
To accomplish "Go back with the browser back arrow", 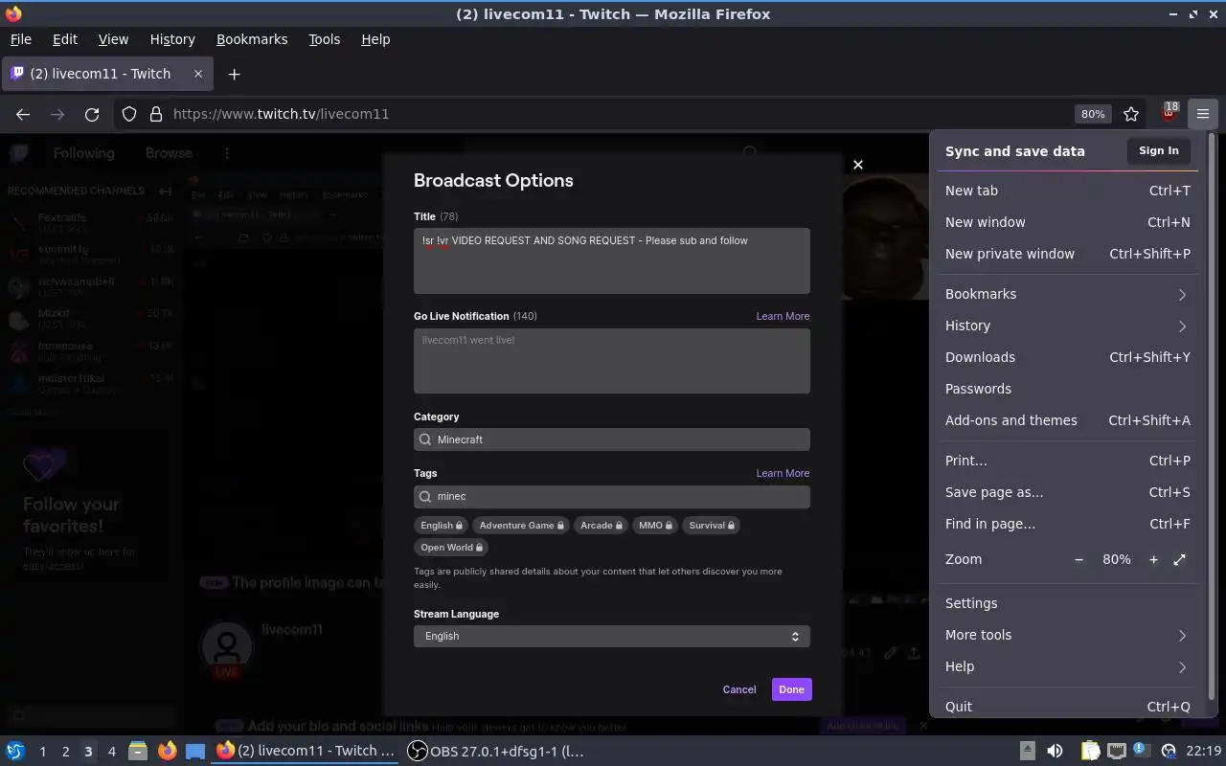I will coord(23,114).
